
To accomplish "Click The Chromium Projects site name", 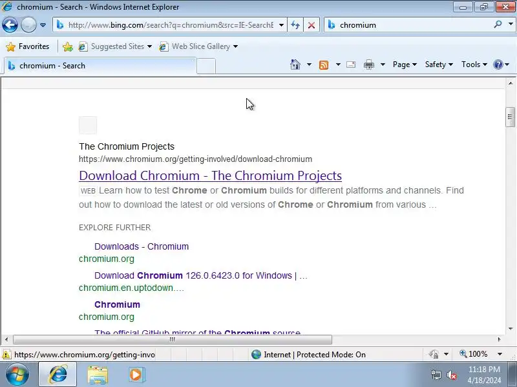I will pos(127,146).
